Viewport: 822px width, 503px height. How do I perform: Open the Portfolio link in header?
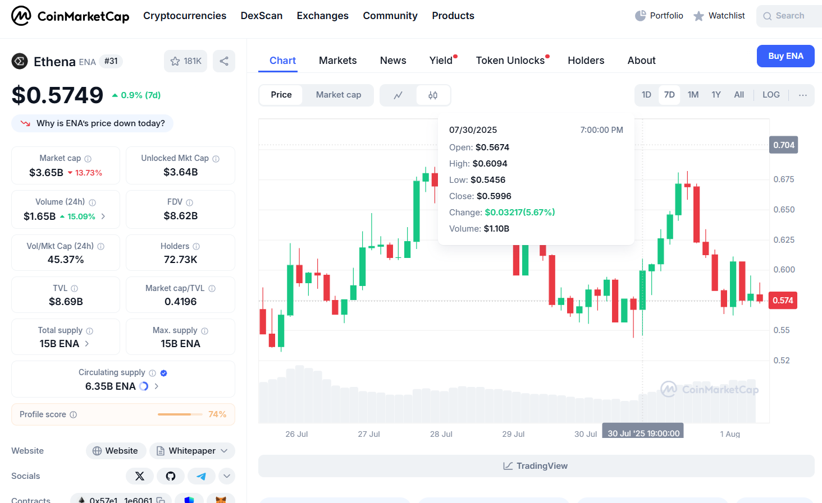point(659,16)
